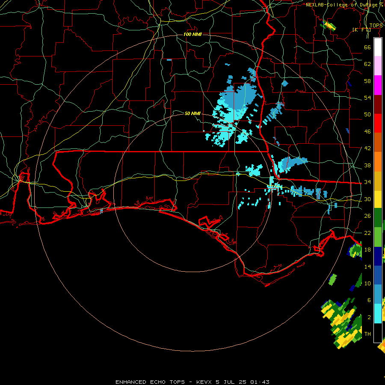Viewport: 385px width, 385px height.
Task: Pick the dark orange band in the legend
Action: [x=378, y=142]
